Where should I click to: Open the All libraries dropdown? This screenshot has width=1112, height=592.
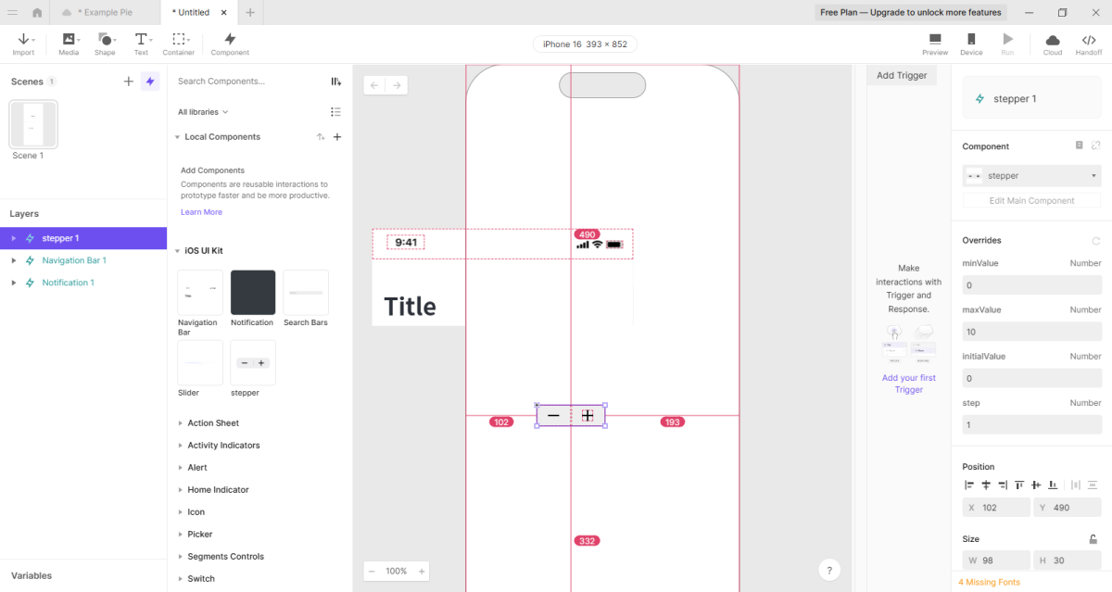[x=203, y=112]
